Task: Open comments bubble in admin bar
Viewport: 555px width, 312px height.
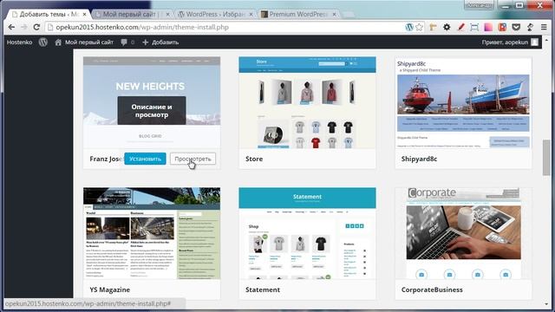Action: click(x=124, y=42)
